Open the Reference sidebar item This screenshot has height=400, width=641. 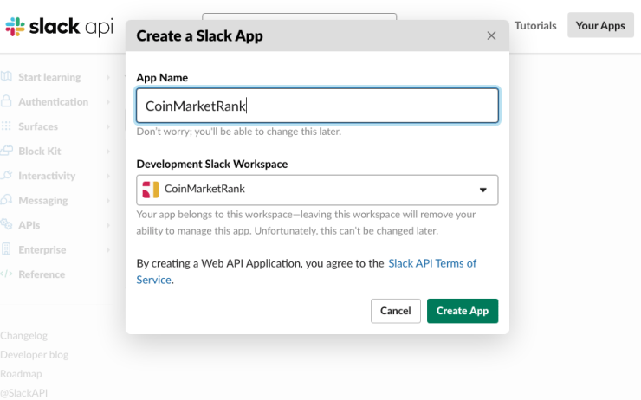(x=42, y=274)
